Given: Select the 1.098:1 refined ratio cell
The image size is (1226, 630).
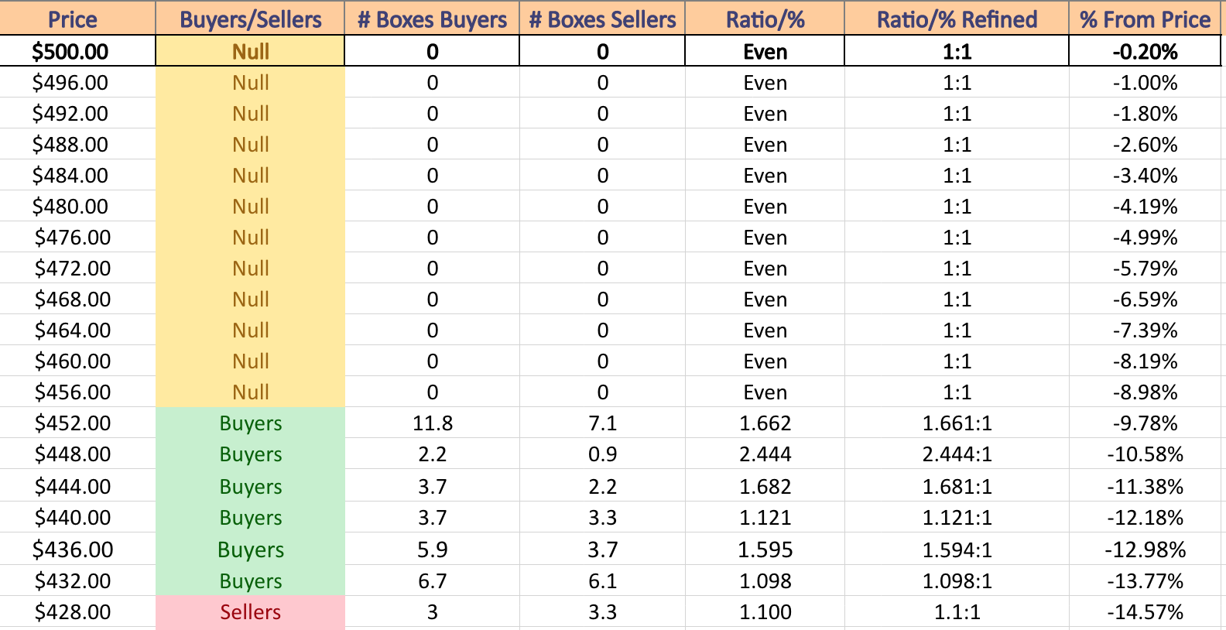Looking at the screenshot, I should (957, 580).
